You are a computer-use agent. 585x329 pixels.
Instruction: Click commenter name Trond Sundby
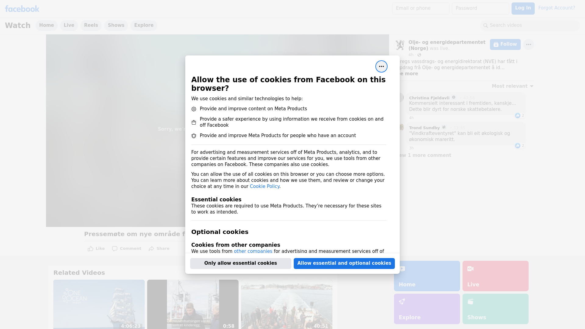pyautogui.click(x=424, y=128)
